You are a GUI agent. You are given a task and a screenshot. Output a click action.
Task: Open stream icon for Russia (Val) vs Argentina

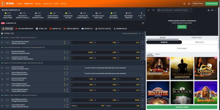coord(67,67)
